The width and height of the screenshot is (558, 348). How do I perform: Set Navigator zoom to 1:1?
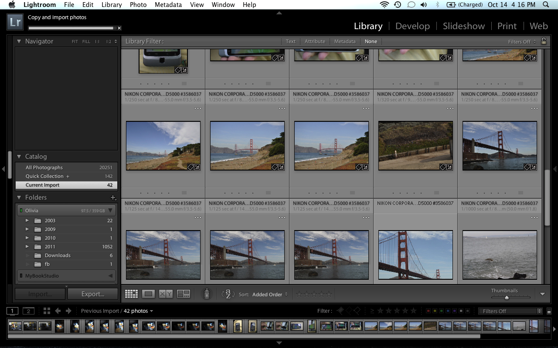(97, 42)
